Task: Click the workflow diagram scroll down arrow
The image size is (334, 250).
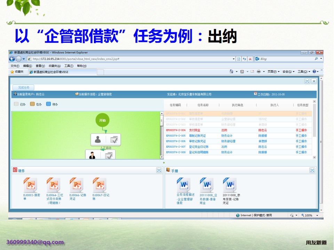Action: [x=162, y=157]
